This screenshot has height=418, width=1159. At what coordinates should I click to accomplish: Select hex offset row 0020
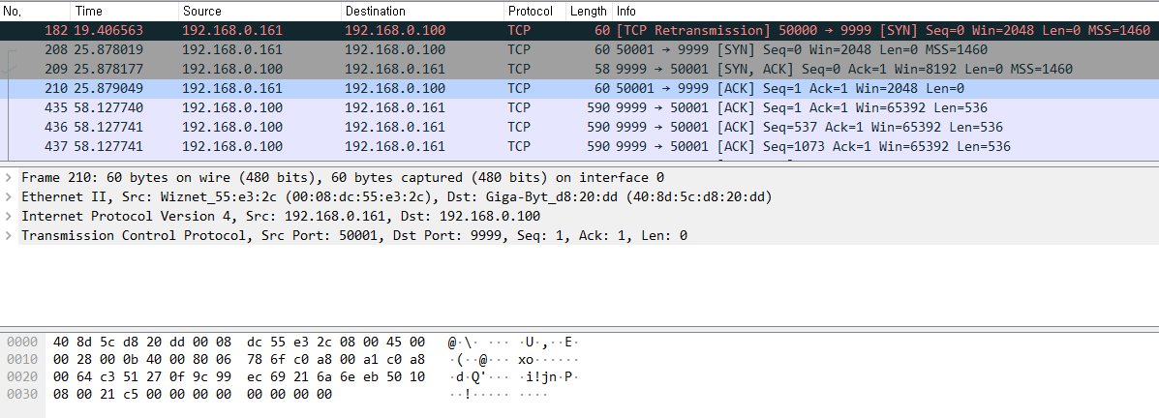[22, 377]
